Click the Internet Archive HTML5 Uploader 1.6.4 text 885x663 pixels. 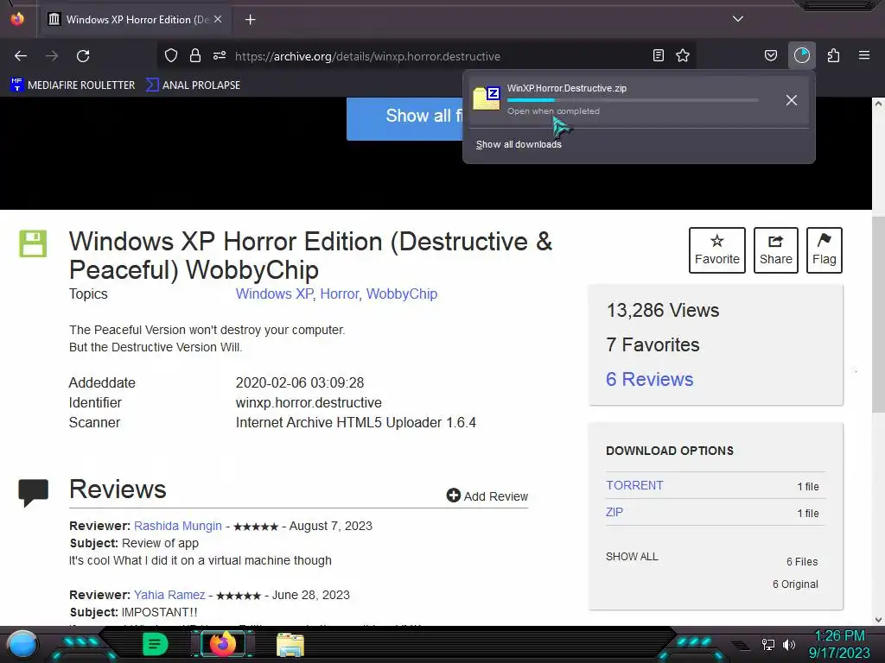pos(355,423)
